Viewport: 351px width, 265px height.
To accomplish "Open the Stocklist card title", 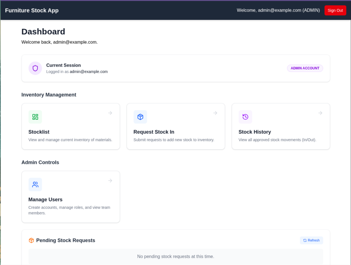I will point(39,132).
